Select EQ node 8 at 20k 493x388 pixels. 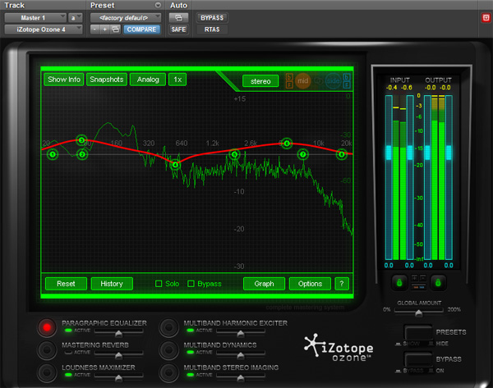tap(342, 154)
